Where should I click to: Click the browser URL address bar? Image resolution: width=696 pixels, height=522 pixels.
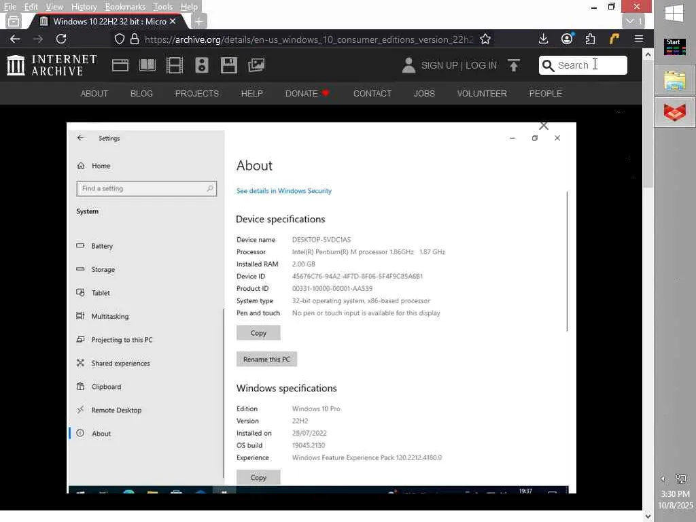pos(309,39)
